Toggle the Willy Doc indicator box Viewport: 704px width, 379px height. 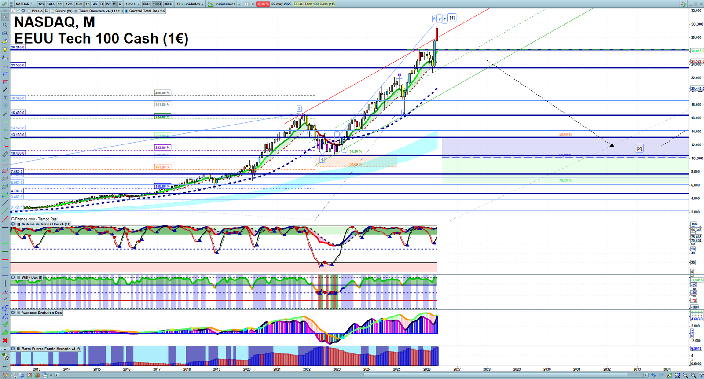click(x=19, y=277)
